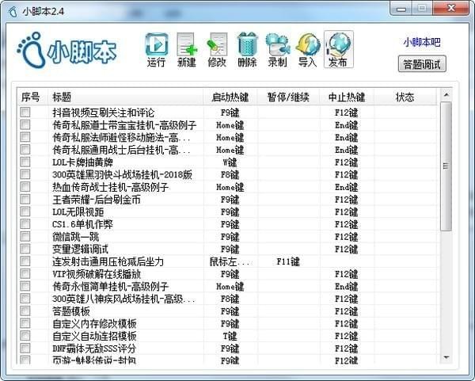Click the 暂停/继续 column header
The image size is (475, 381).
288,97
